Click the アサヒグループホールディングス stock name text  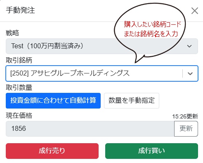coord(80,73)
